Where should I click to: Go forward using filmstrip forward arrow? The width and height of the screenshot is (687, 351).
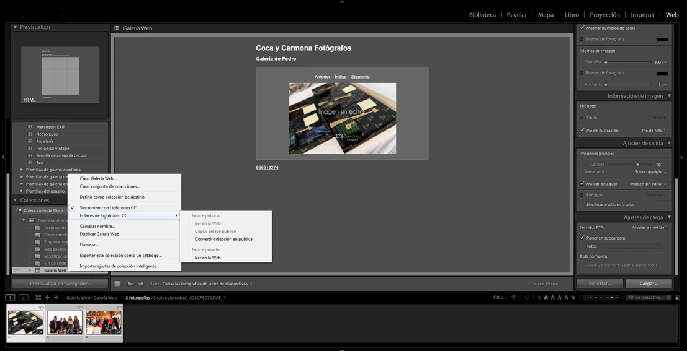pyautogui.click(x=56, y=298)
